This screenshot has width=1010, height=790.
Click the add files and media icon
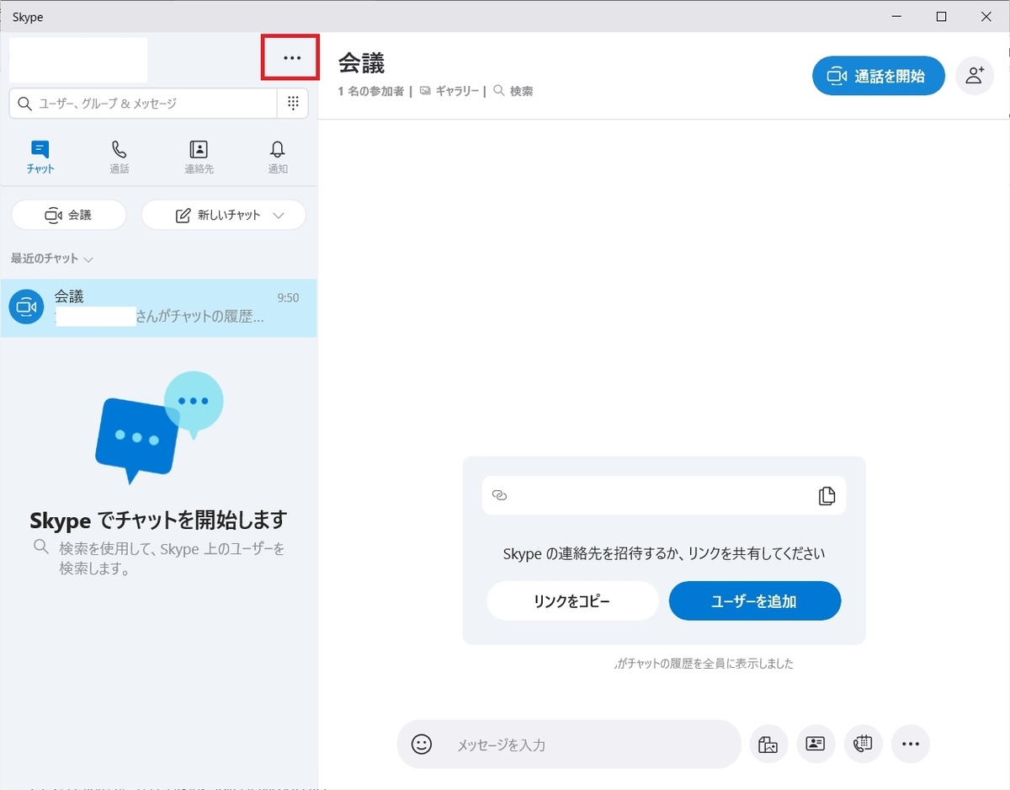tap(768, 744)
